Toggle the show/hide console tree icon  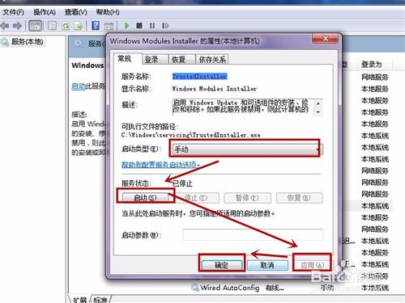[36, 26]
